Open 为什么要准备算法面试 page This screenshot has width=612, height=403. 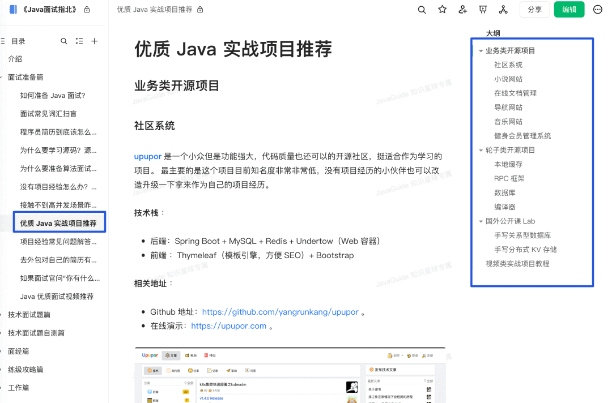[x=58, y=169]
